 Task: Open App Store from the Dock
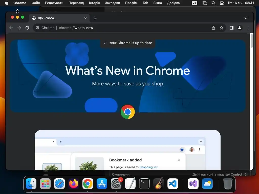pos(102,184)
